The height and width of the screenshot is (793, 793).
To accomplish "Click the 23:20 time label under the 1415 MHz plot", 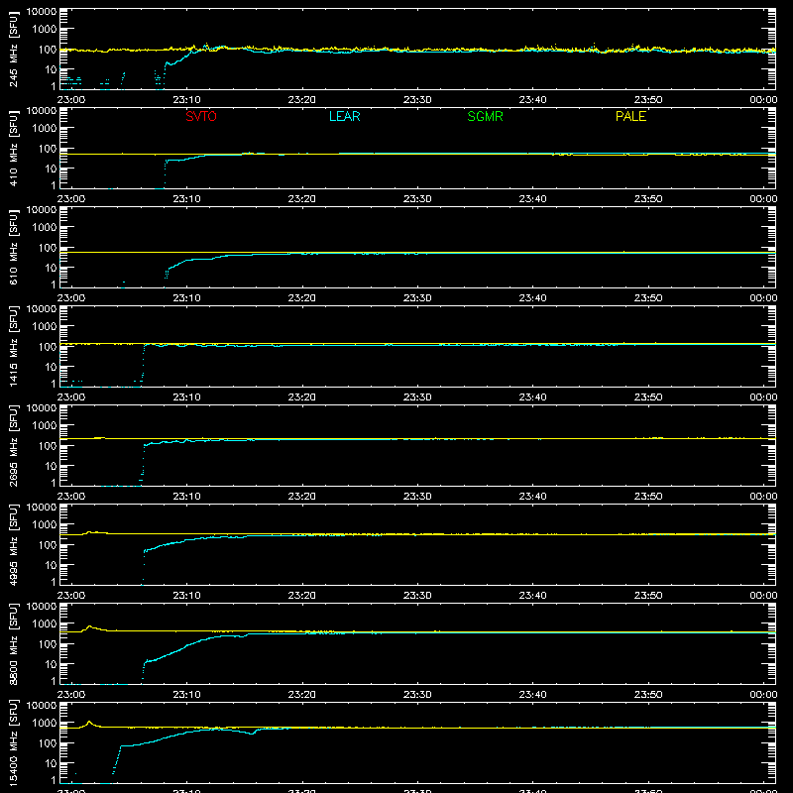I will point(302,397).
